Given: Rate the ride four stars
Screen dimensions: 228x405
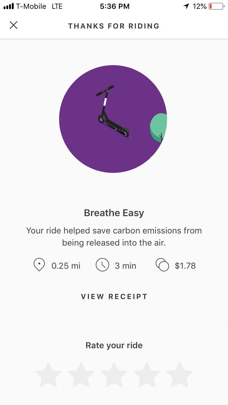Looking at the screenshot, I should (147, 374).
